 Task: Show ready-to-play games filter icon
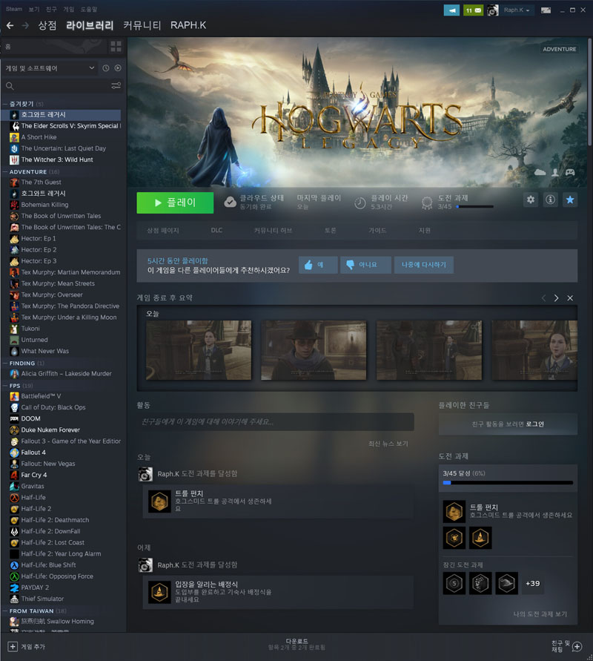tap(118, 68)
